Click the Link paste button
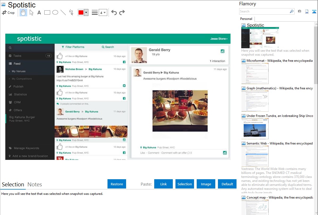The height and width of the screenshot is (215, 318). [164, 184]
